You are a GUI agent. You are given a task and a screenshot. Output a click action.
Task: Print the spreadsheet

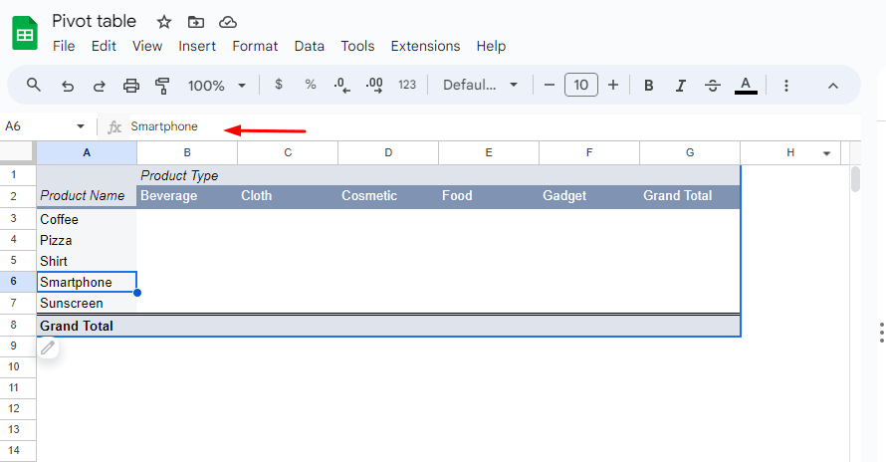coord(130,86)
